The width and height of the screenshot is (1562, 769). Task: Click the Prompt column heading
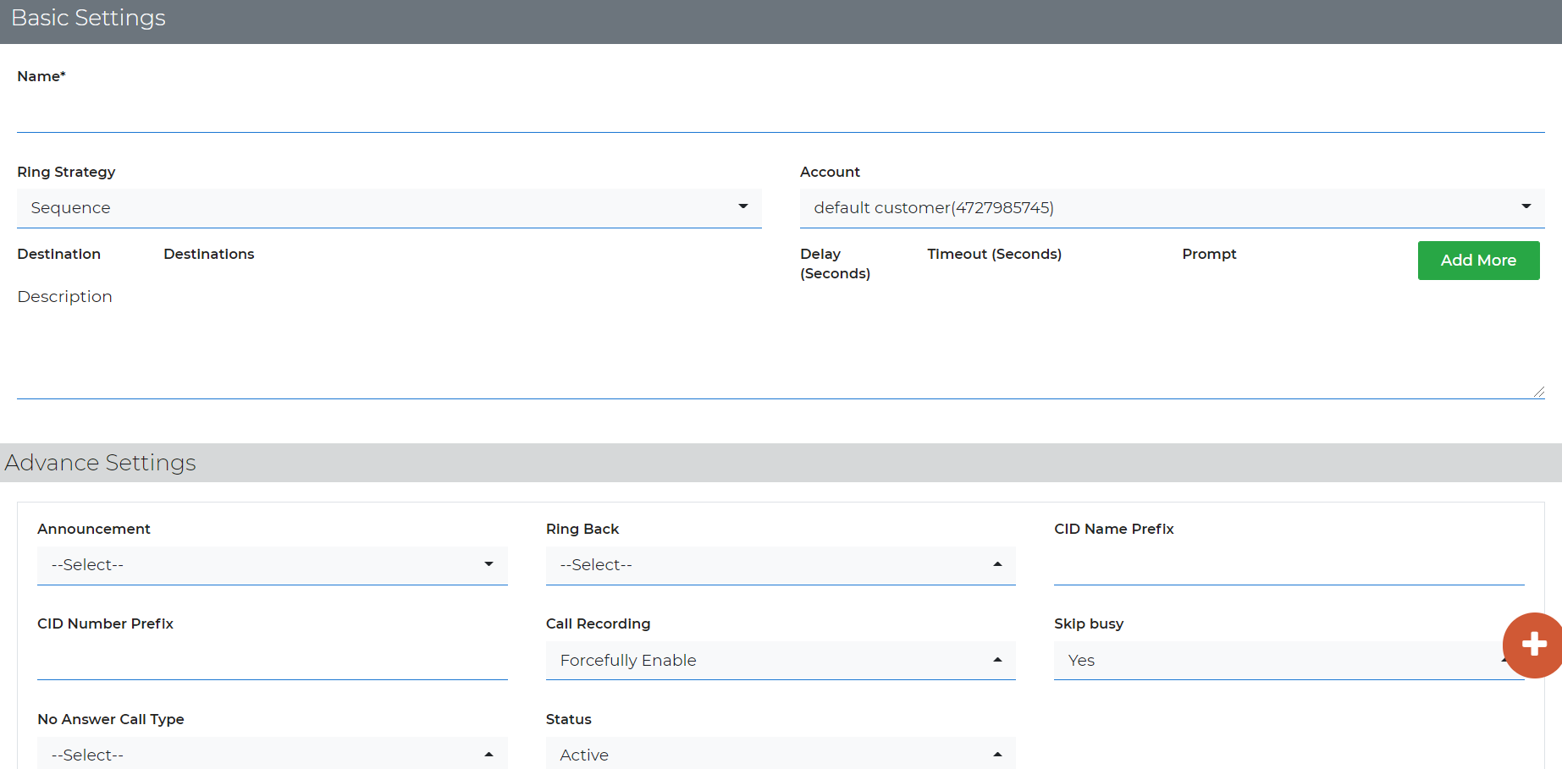1209,254
